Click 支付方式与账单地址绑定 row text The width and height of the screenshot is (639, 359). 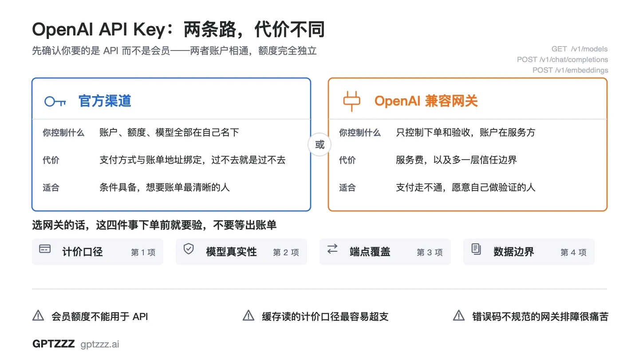[192, 160]
